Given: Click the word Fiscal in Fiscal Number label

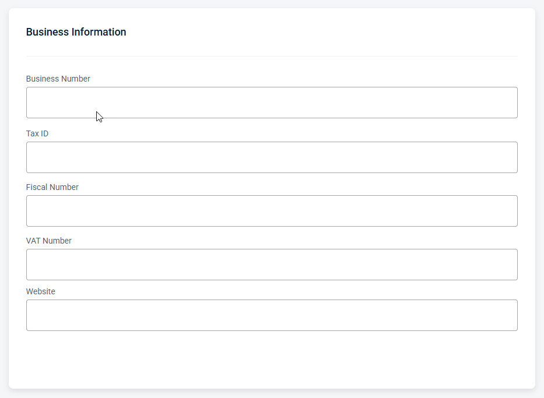Looking at the screenshot, I should point(36,187).
